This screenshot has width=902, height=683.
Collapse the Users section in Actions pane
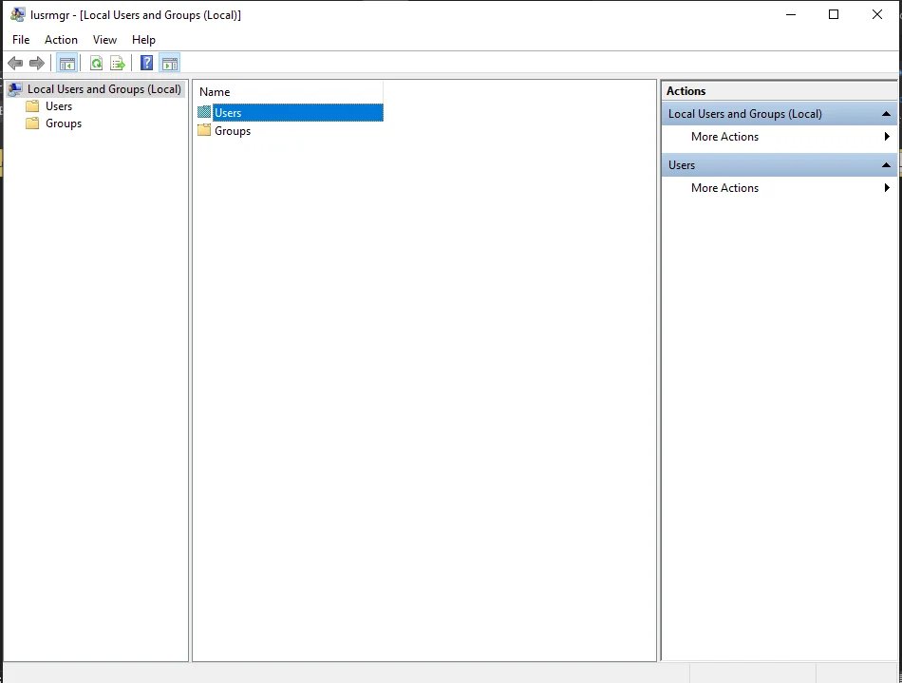(886, 165)
